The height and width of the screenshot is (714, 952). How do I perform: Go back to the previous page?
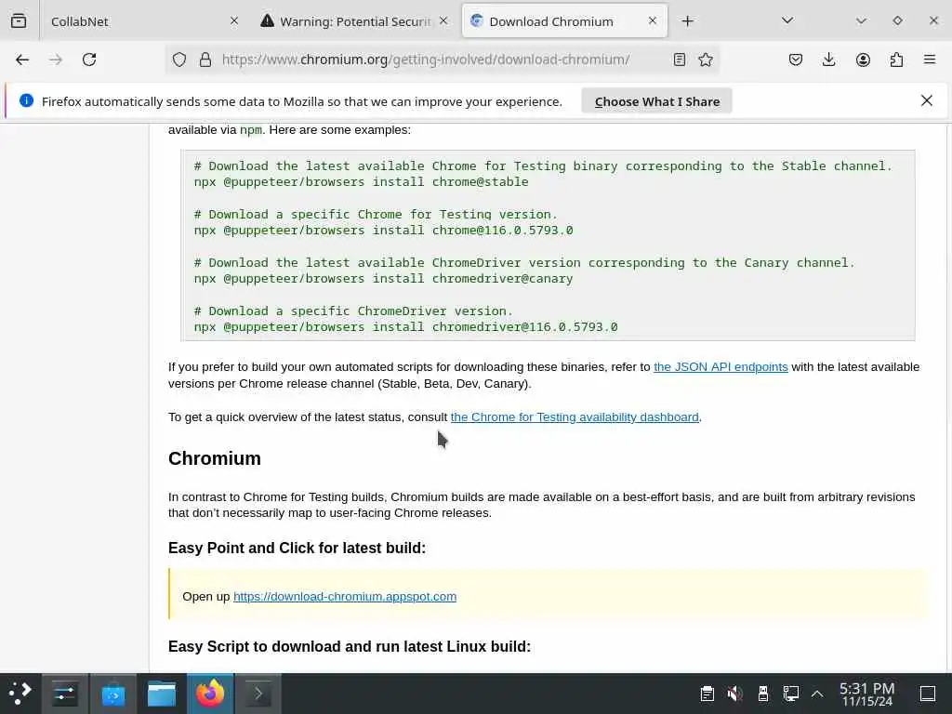22,59
